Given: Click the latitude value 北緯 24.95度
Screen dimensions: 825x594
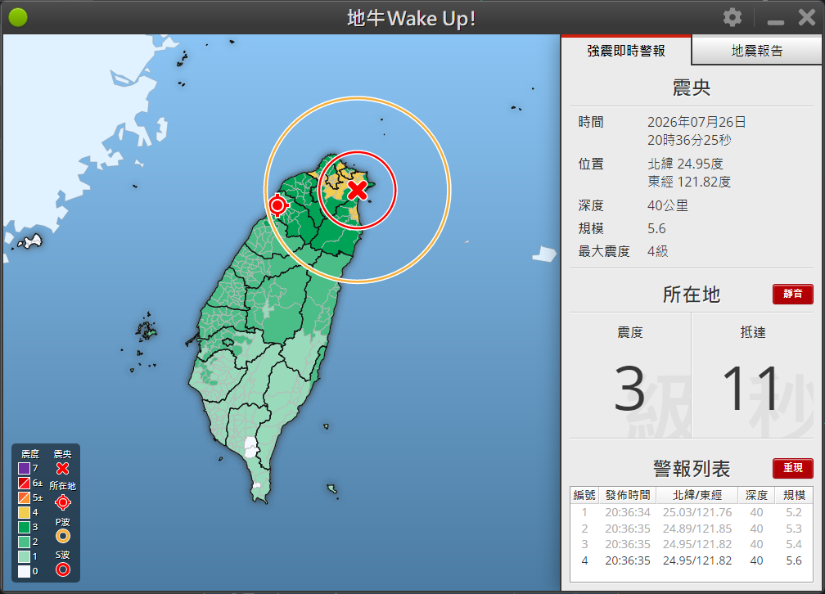Looking at the screenshot, I should (x=686, y=164).
